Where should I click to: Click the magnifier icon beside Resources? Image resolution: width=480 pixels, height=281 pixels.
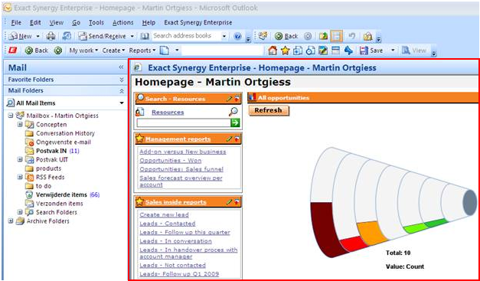233,112
